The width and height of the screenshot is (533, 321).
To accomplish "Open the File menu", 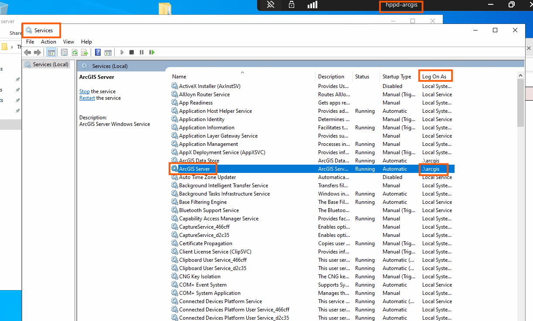I will point(30,42).
